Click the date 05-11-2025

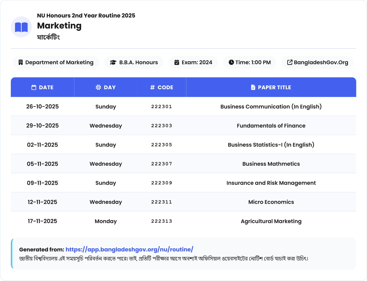(42, 164)
